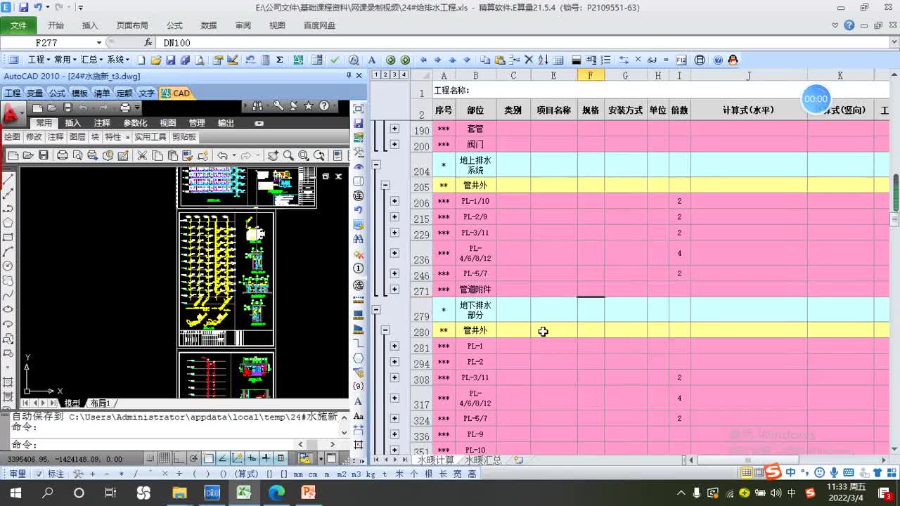Switch to AutoCAD 注释 ribbon tab
The height and width of the screenshot is (506, 900).
coord(102,123)
